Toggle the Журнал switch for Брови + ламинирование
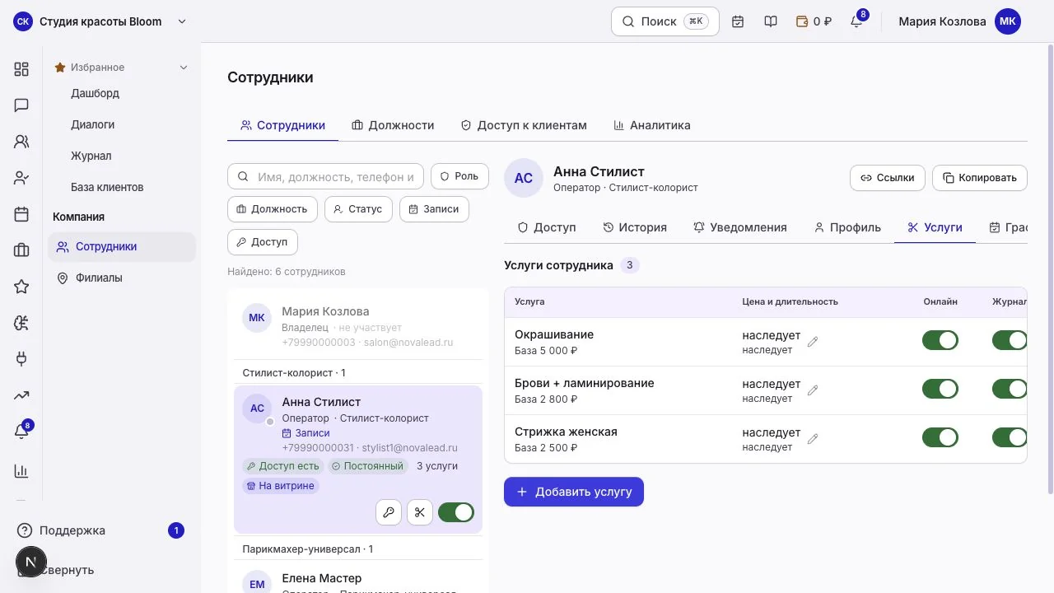The image size is (1054, 593). (x=1010, y=389)
